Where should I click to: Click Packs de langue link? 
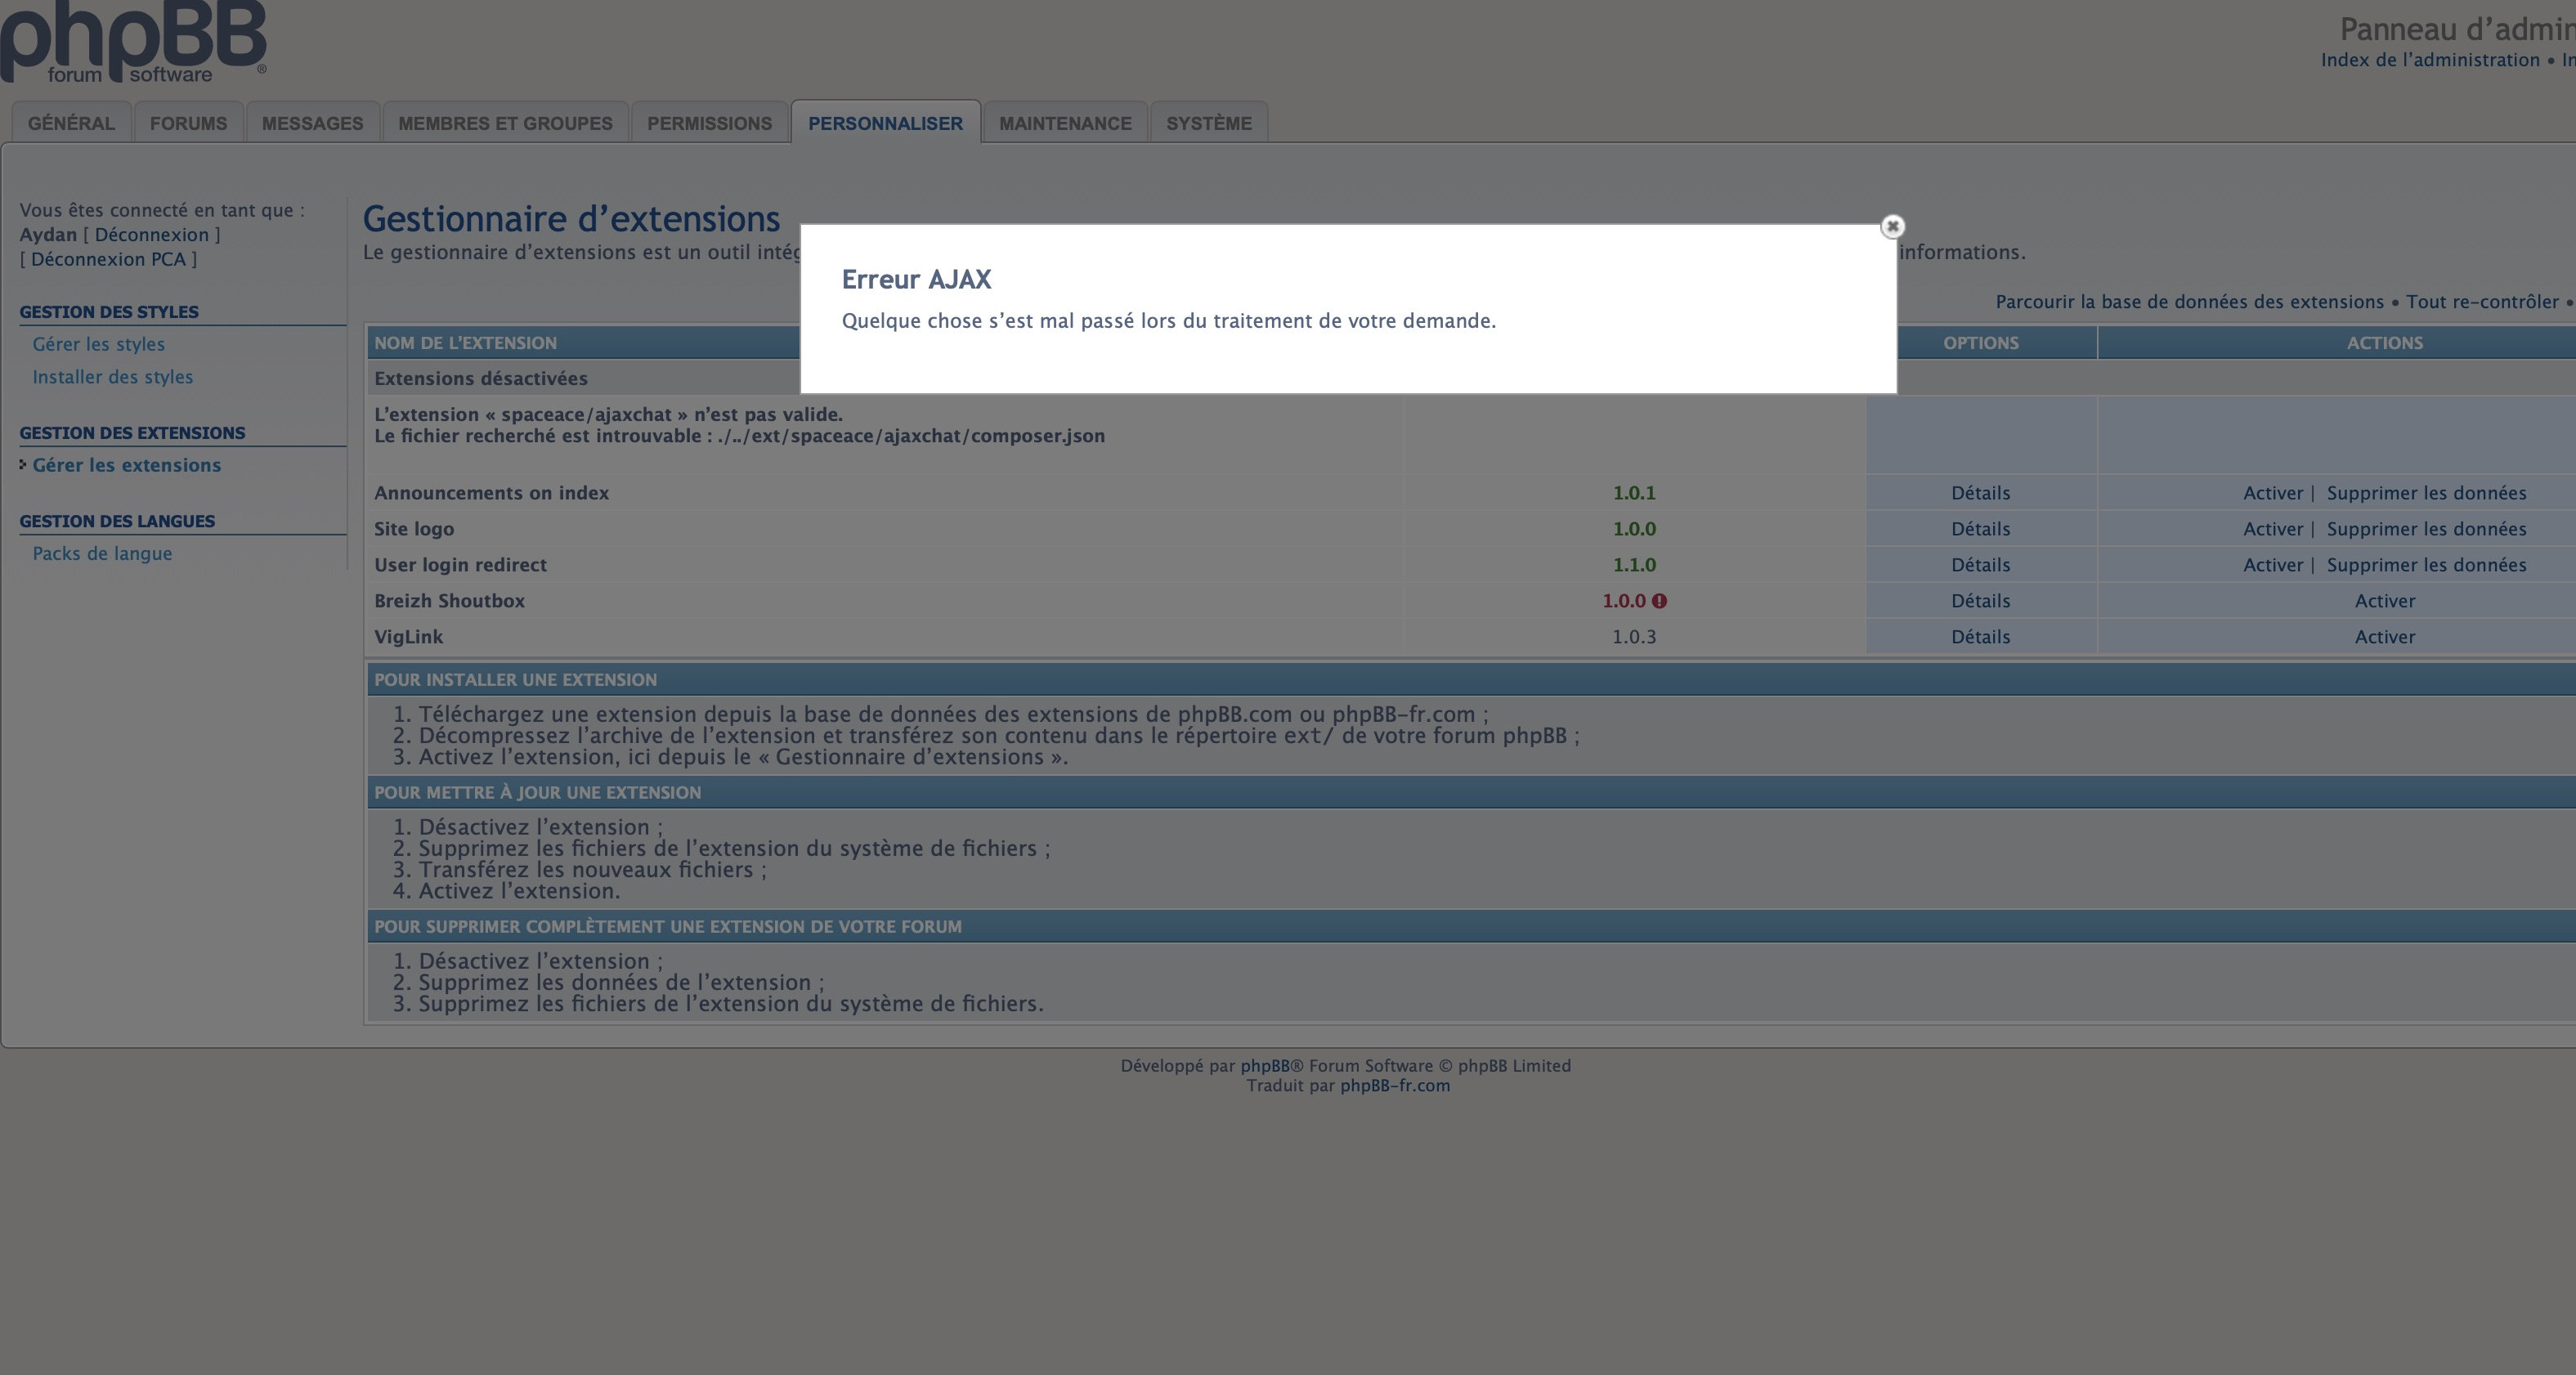102,554
